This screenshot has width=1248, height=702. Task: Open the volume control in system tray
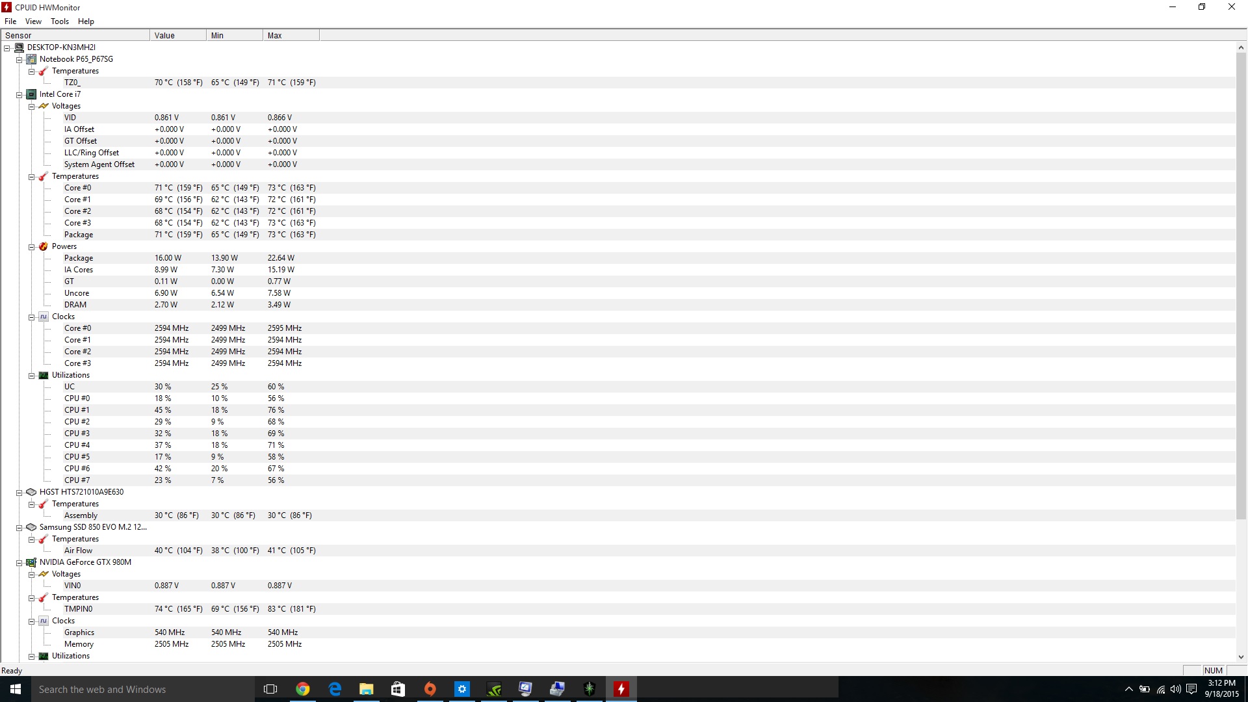click(1175, 689)
